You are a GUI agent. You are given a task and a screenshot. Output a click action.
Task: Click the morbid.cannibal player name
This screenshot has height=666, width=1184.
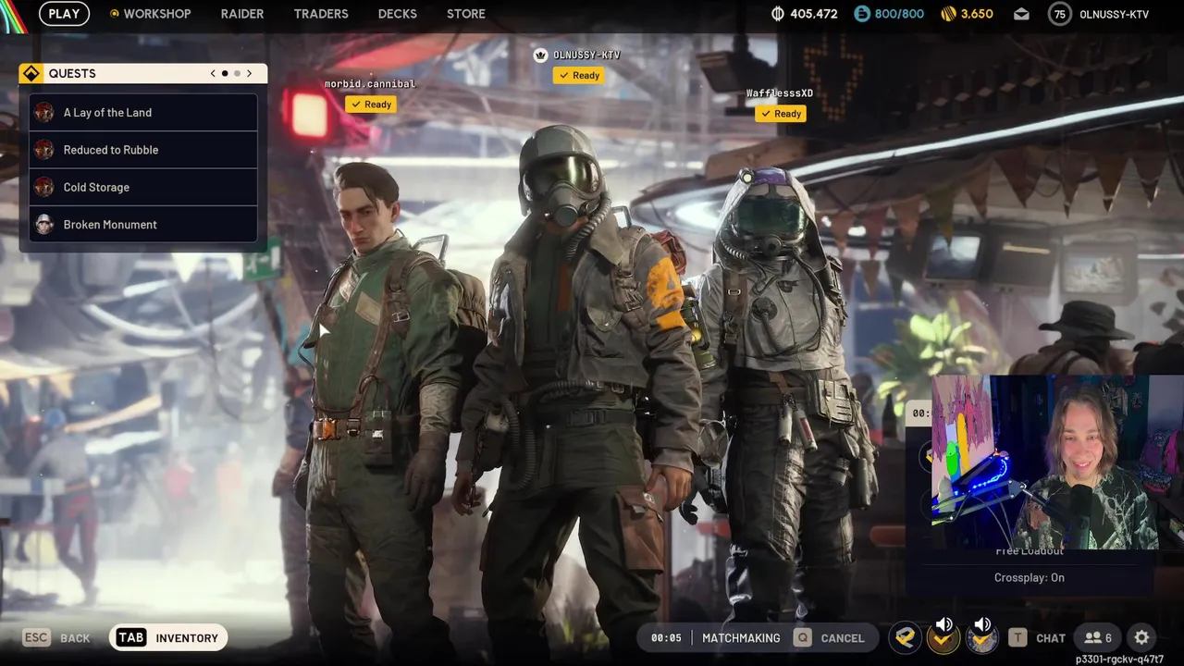370,84
